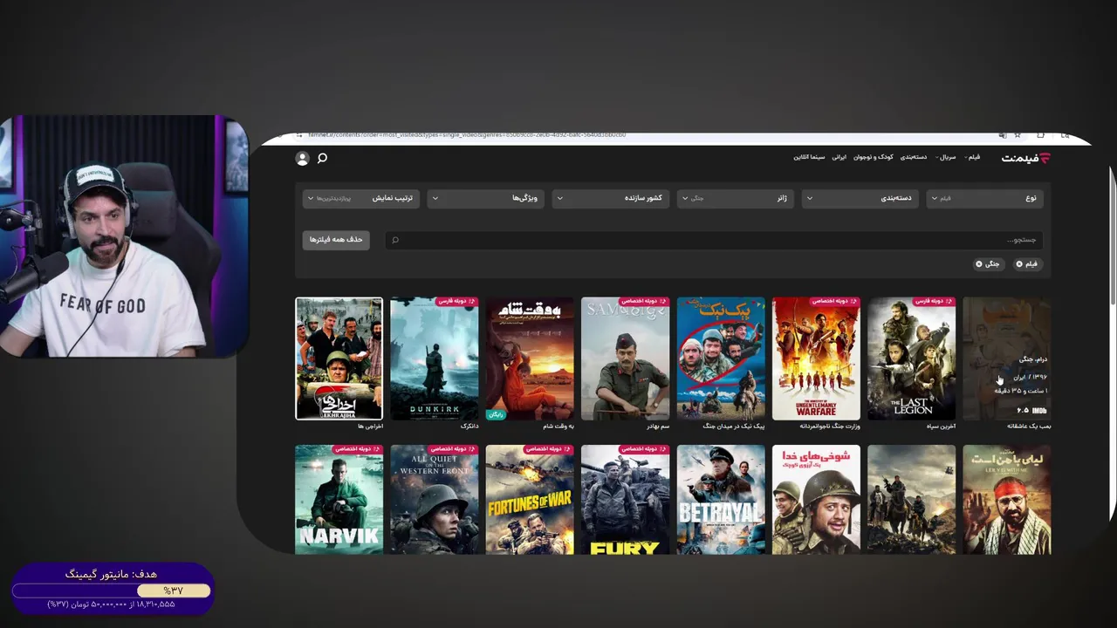Image resolution: width=1117 pixels, height=628 pixels.
Task: Click the اخراجی ها title link
Action: point(371,427)
